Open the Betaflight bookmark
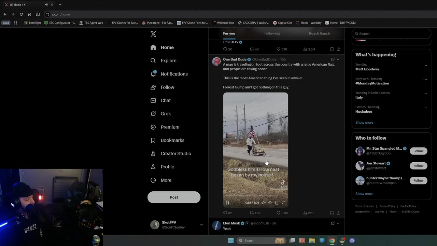Screen dimensions: 437x246 (32, 23)
